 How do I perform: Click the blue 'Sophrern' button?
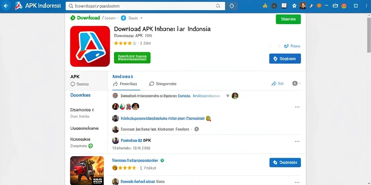coord(285,59)
